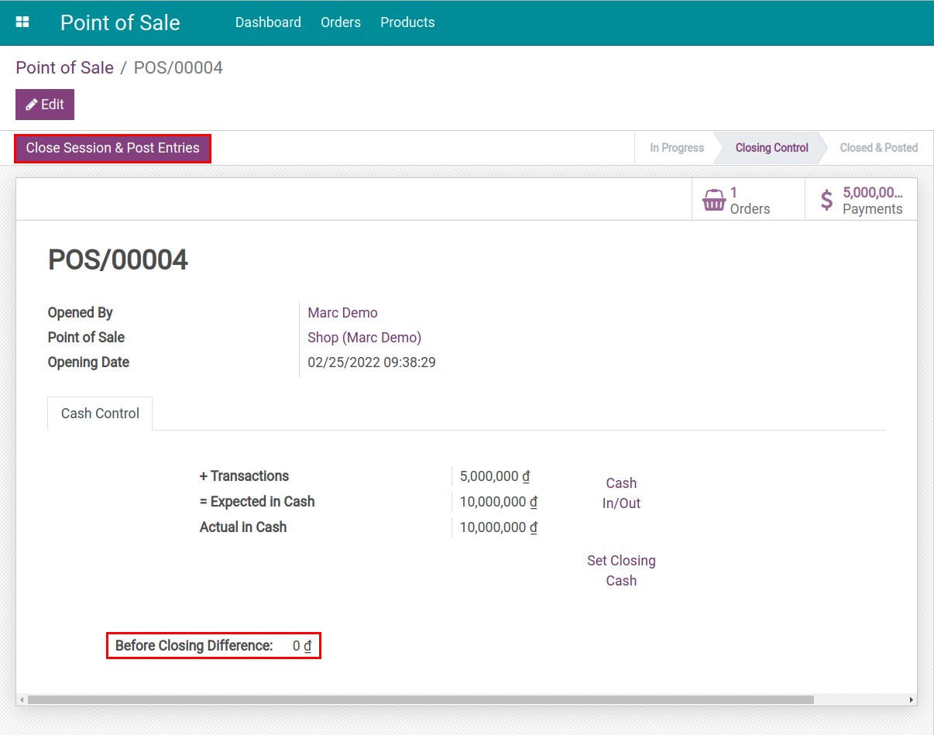Open the Shop (Marc Demo) link
The height and width of the screenshot is (735, 934).
click(364, 338)
